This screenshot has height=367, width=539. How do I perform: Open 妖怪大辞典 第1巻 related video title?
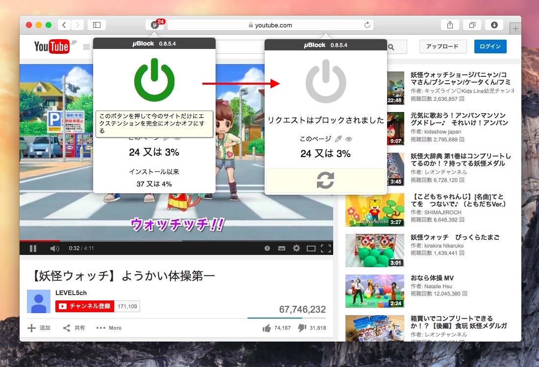(461, 160)
